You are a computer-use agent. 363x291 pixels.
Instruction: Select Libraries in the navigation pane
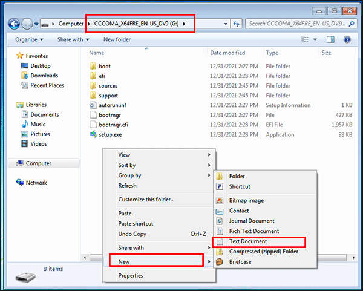tap(36, 105)
